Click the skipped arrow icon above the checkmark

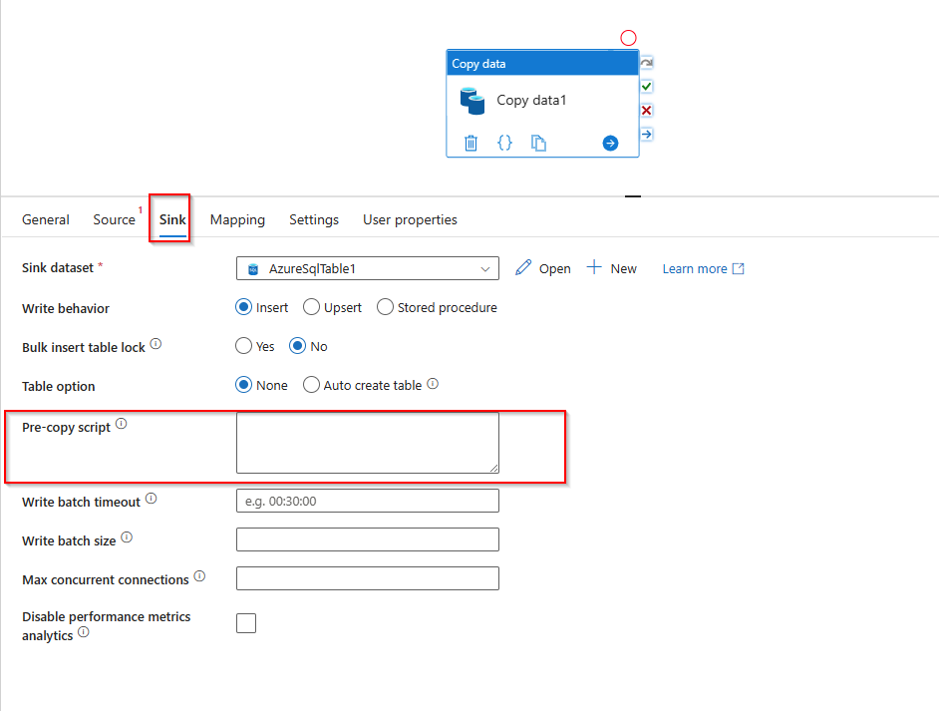[647, 62]
